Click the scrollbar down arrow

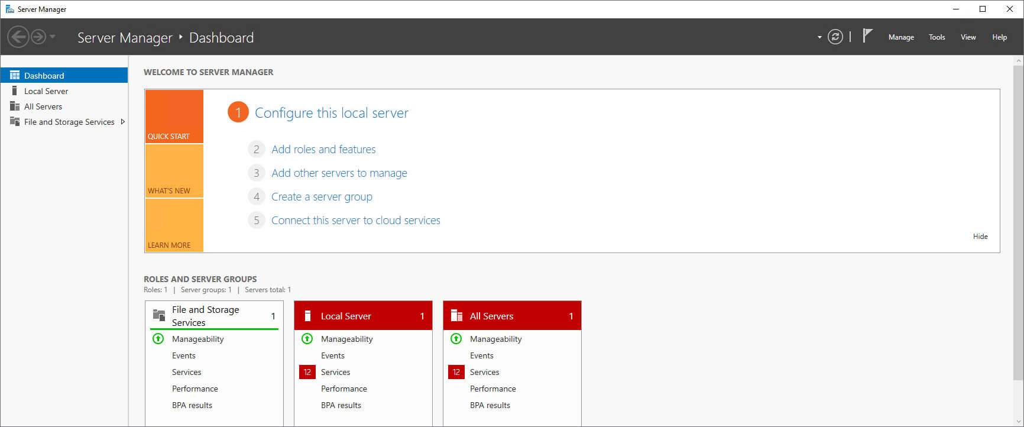pyautogui.click(x=1018, y=422)
